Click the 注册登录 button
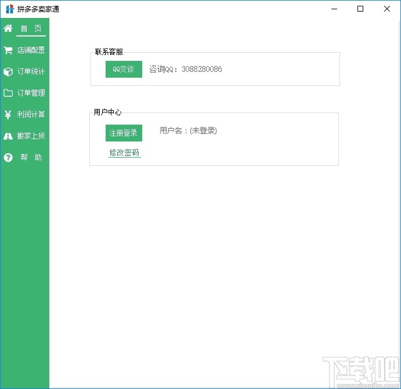This screenshot has width=401, height=389. tap(124, 133)
